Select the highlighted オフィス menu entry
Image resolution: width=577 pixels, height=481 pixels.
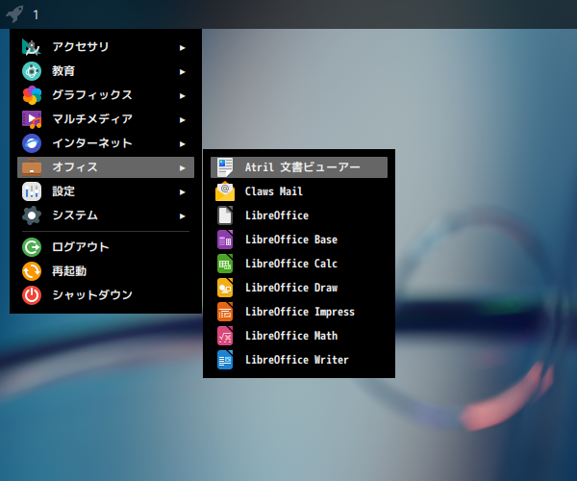[x=106, y=167]
